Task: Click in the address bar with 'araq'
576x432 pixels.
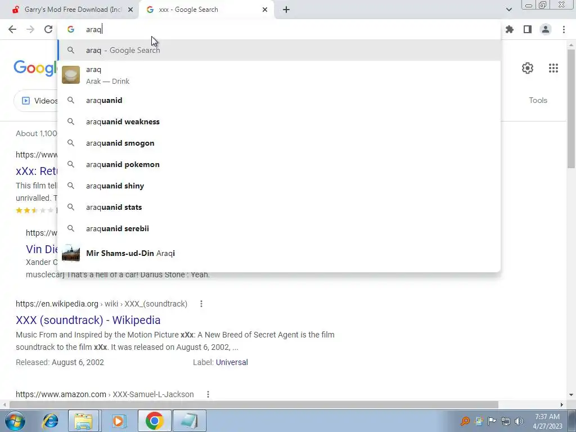Action: (279, 29)
